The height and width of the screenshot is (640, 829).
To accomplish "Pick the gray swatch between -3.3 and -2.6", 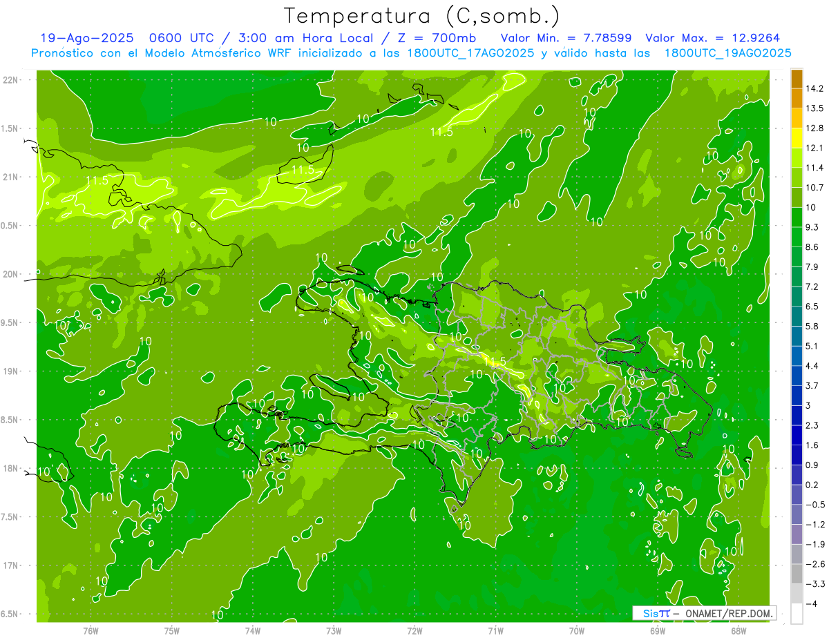I will coord(797,574).
